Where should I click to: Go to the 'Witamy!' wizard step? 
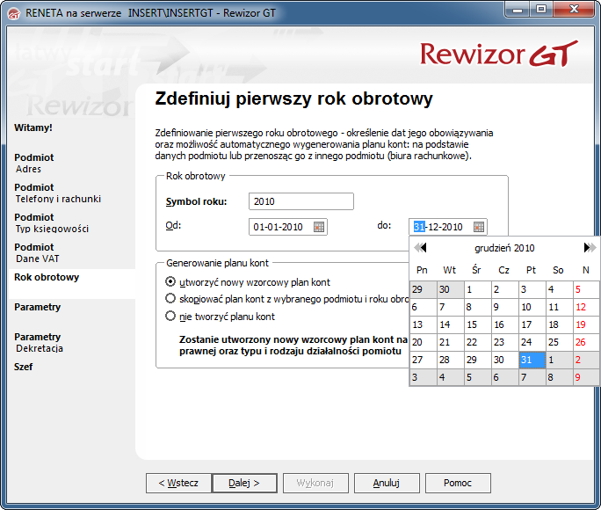tap(33, 127)
